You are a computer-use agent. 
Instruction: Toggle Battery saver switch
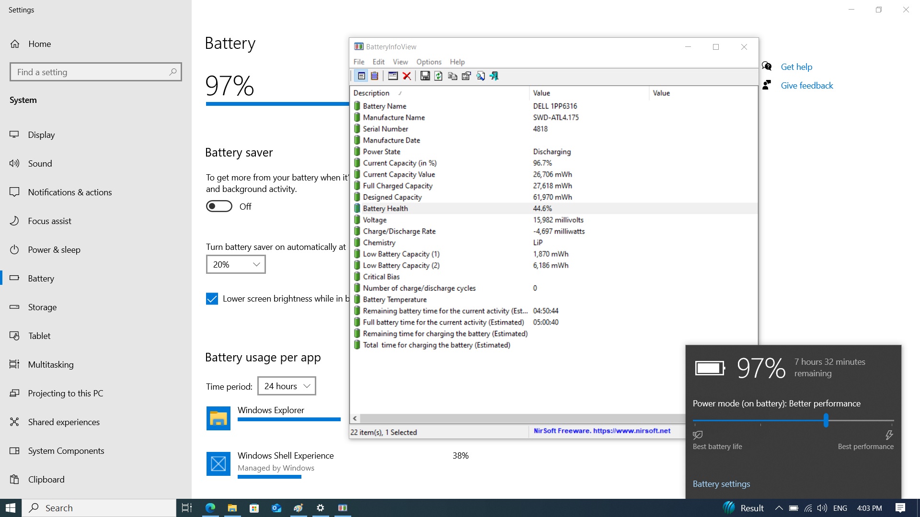tap(219, 206)
